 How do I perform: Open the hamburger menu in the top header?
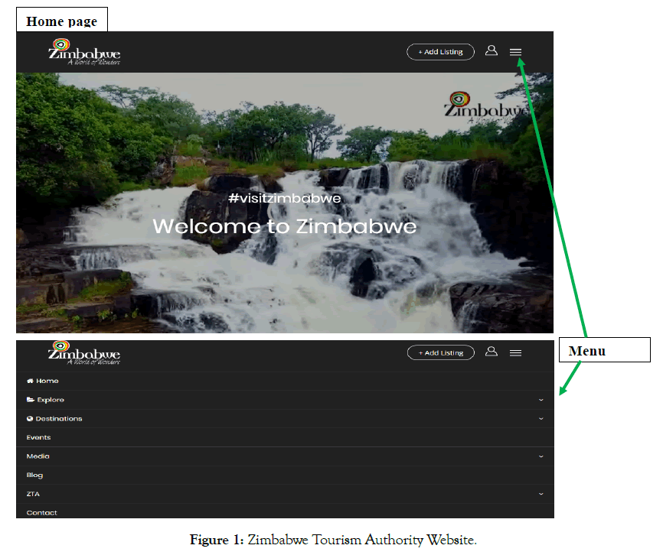click(x=515, y=52)
